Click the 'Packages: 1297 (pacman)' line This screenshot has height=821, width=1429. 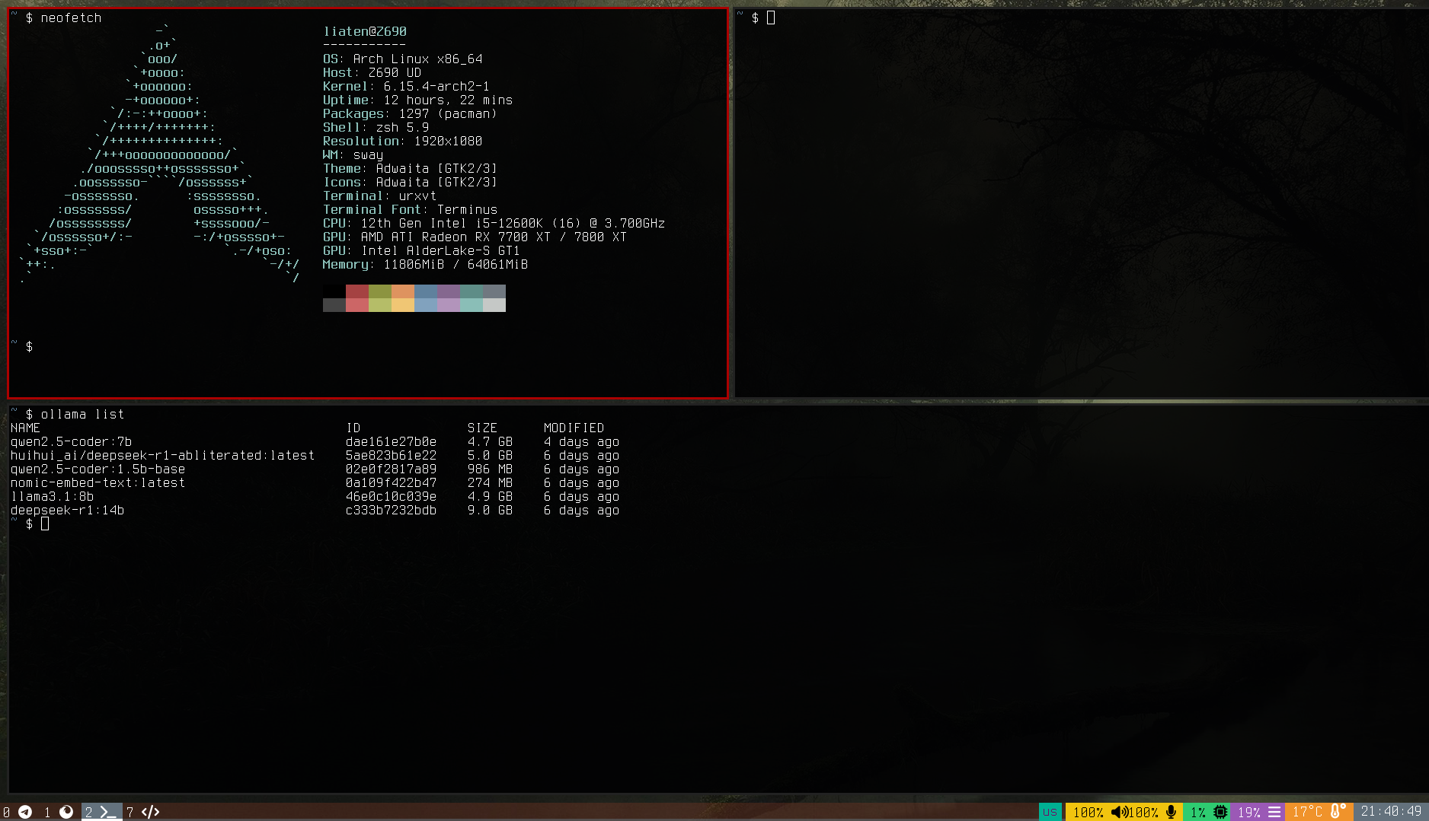tap(411, 113)
